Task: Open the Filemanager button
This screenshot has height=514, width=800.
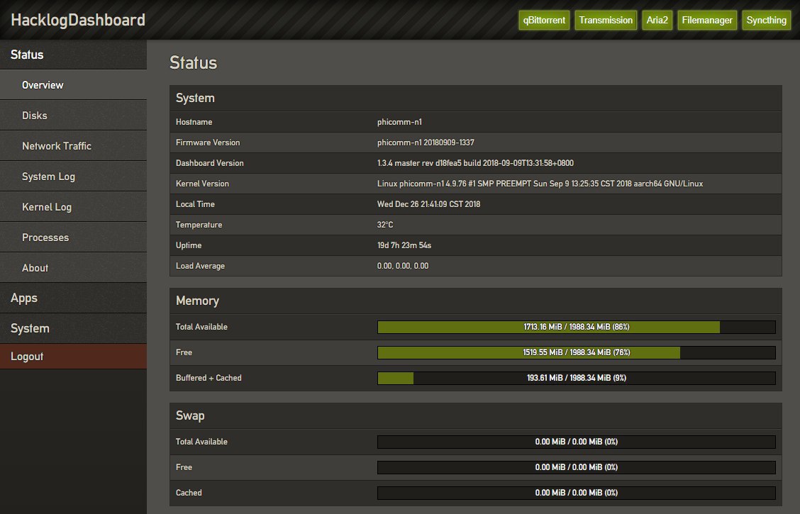Action: click(x=706, y=20)
